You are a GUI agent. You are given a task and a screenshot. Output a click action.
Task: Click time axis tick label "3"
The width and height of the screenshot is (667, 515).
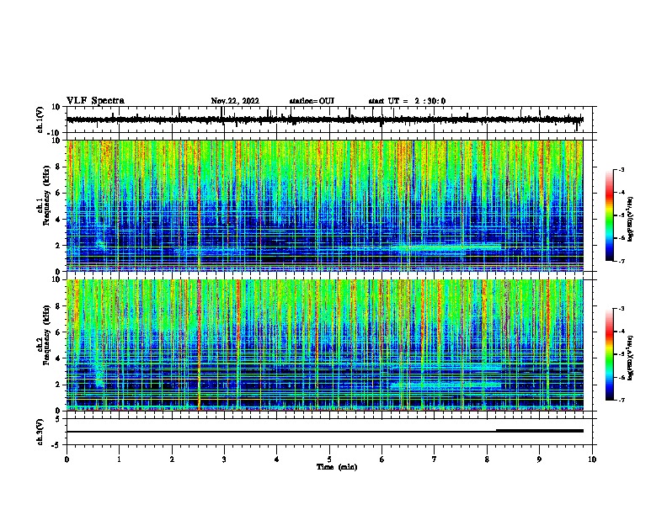tap(224, 459)
